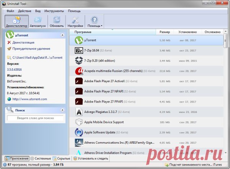The width and height of the screenshot is (230, 169).
Task: Sort list by Установлено column header
Action: click(187, 32)
